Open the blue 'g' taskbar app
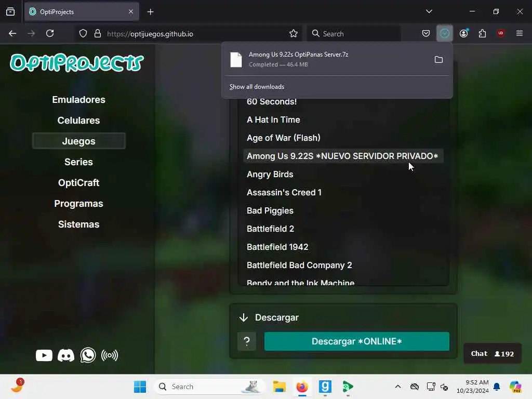 [x=325, y=387]
